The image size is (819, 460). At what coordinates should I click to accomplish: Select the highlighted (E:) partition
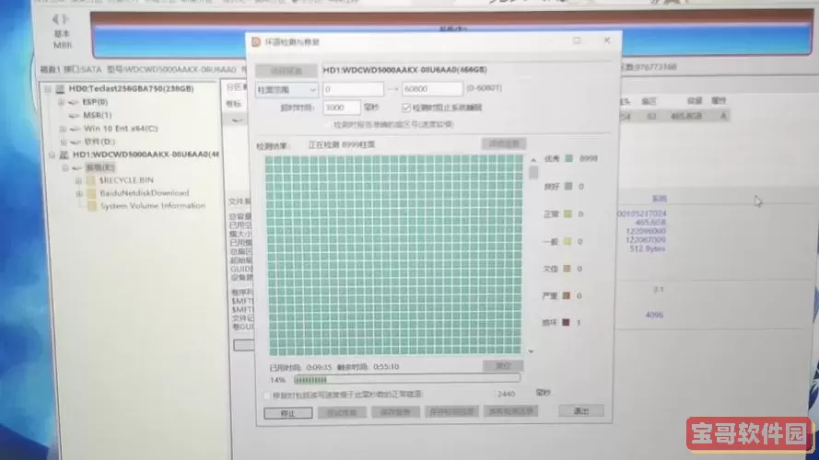click(x=100, y=167)
